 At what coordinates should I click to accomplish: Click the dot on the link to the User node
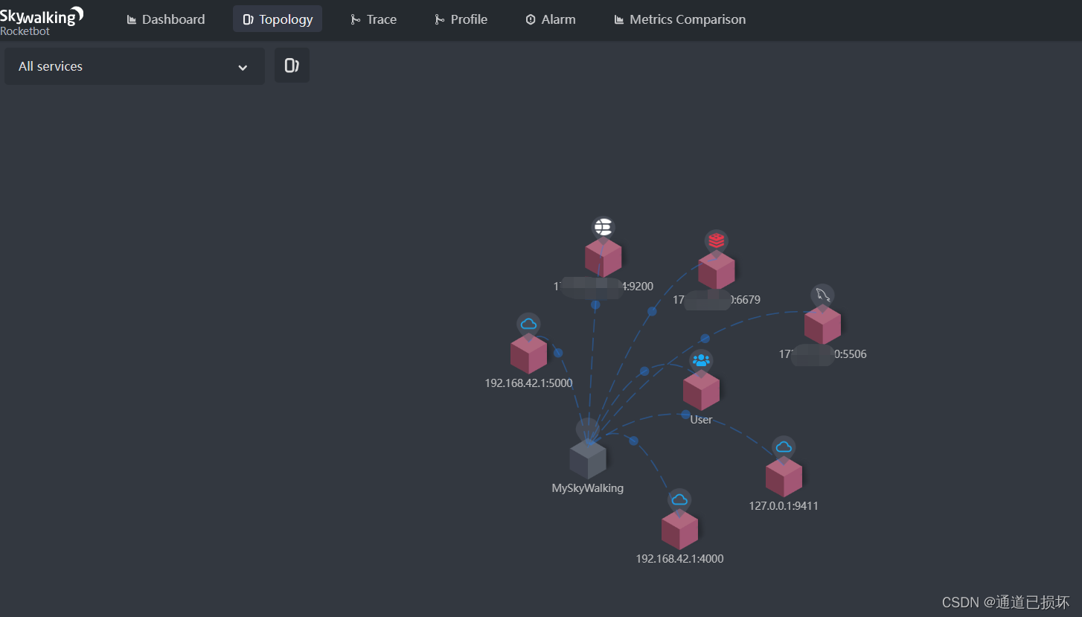644,371
